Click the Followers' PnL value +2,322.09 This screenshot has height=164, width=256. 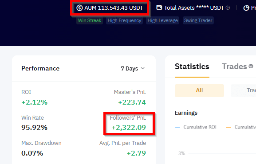(129, 128)
